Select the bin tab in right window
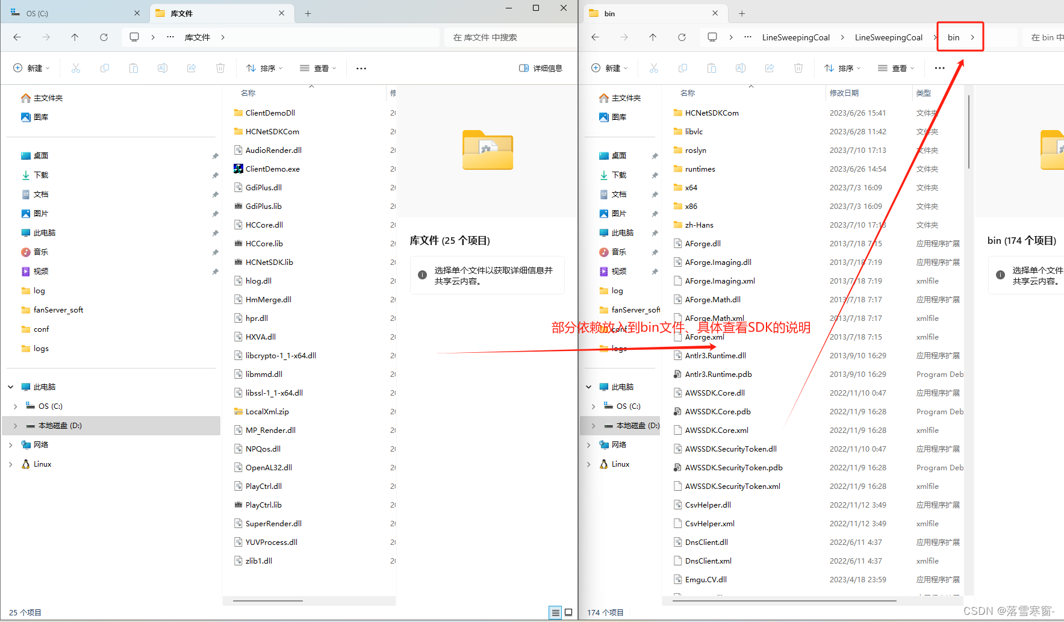This screenshot has width=1064, height=622. coord(655,13)
